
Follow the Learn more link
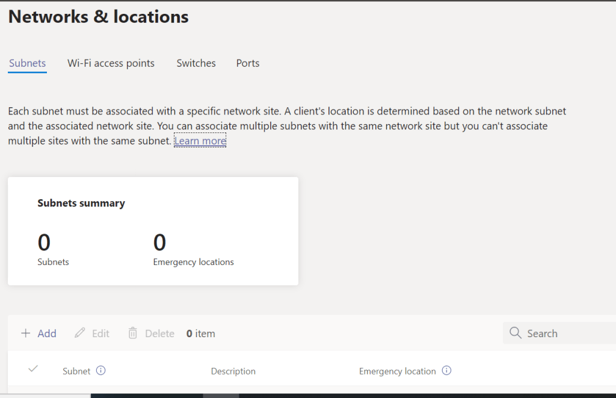200,141
